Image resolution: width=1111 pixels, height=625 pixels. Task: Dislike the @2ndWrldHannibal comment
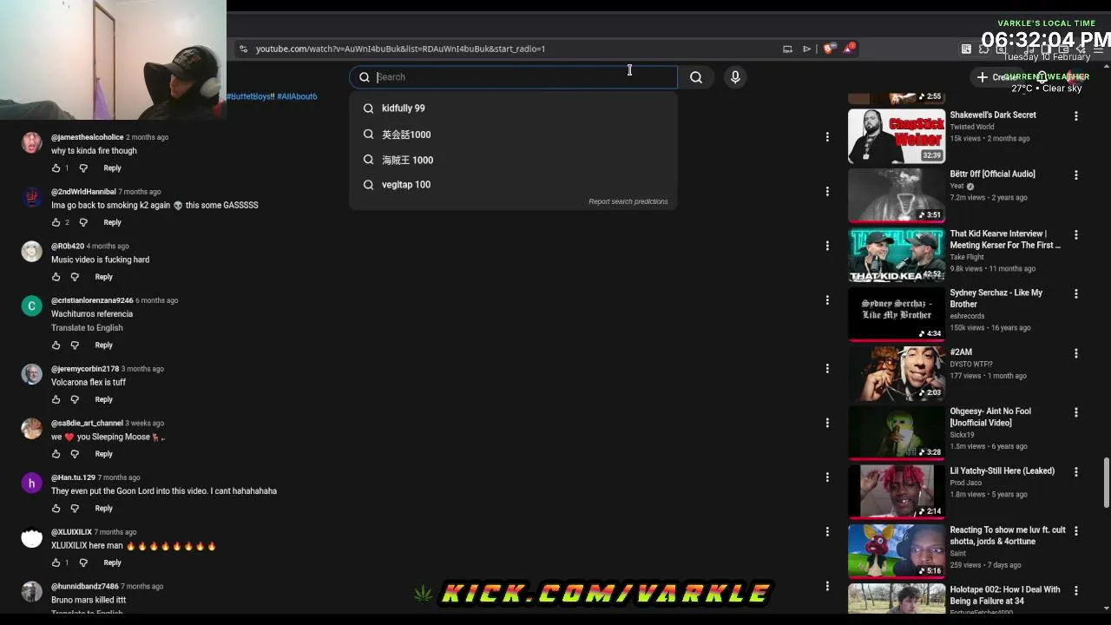coord(83,223)
